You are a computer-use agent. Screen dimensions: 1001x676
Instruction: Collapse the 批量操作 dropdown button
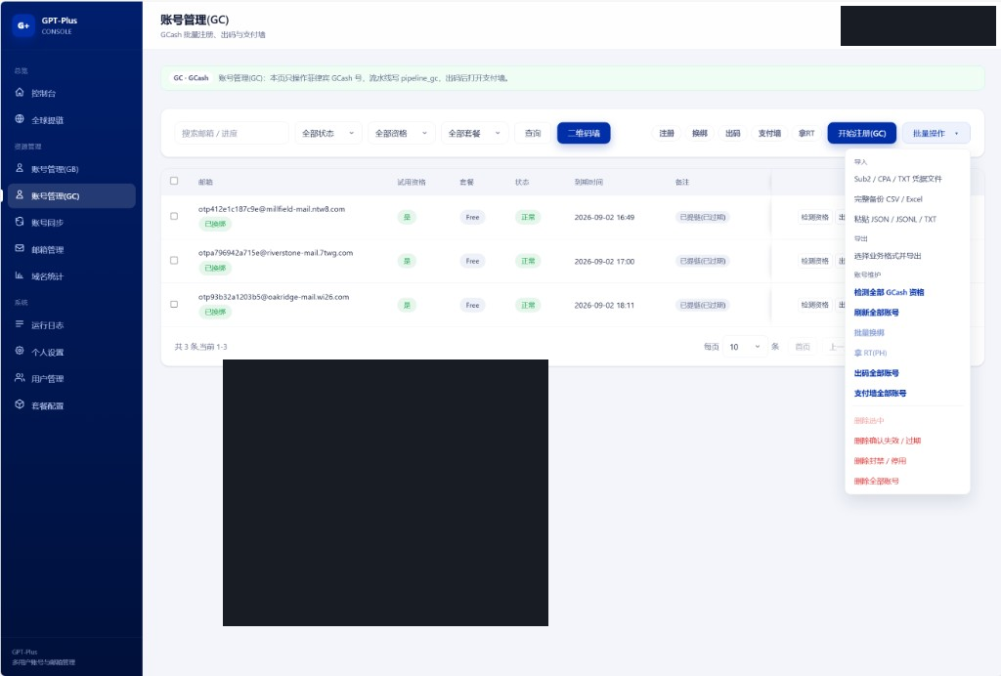pyautogui.click(x=936, y=133)
